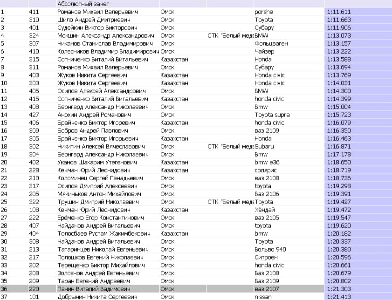Click the result time 1:20.182
The image size is (392, 300).
(x=339, y=233)
